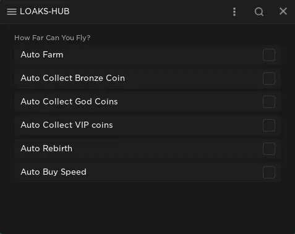The image size is (295, 234).
Task: Toggle the Auto Collect God Coins checkbox
Action: 269,102
